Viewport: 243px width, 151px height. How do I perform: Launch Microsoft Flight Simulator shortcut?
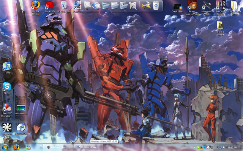[x=206, y=8]
